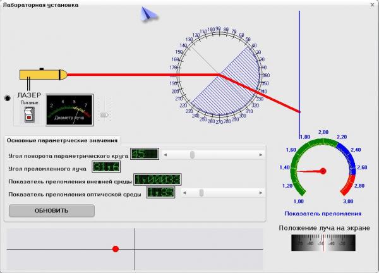Click the blue vertical screen line
Image resolution: width=379 pixels, height=273 pixels.
point(299,75)
